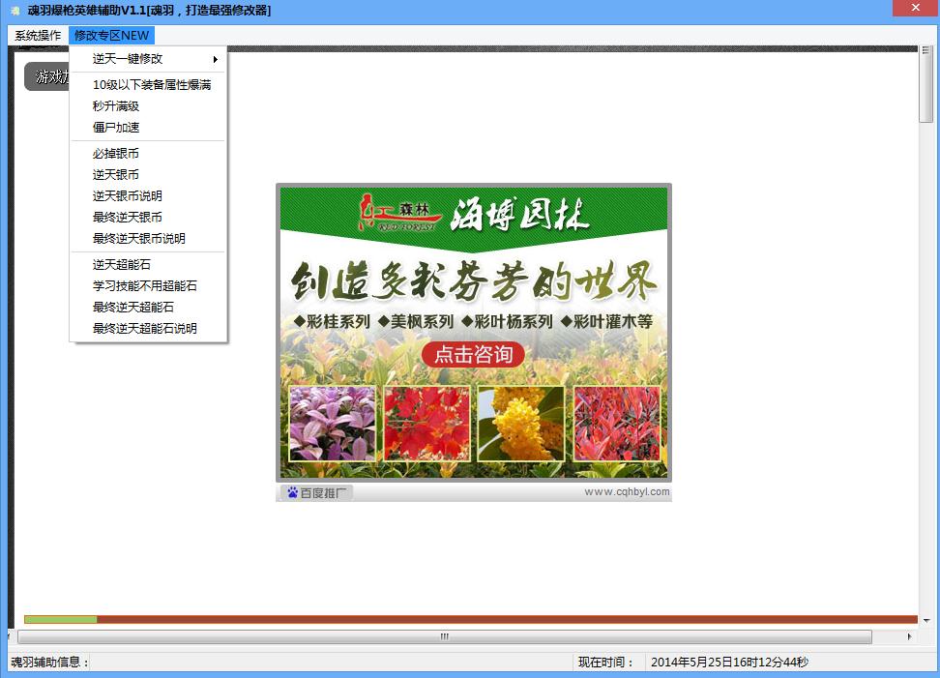Select 学习技能不用超能石 option
Viewport: 940px width, 678px height.
coord(148,286)
